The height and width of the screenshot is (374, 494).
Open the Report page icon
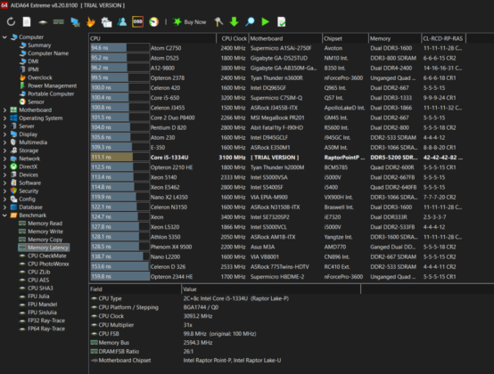click(27, 21)
